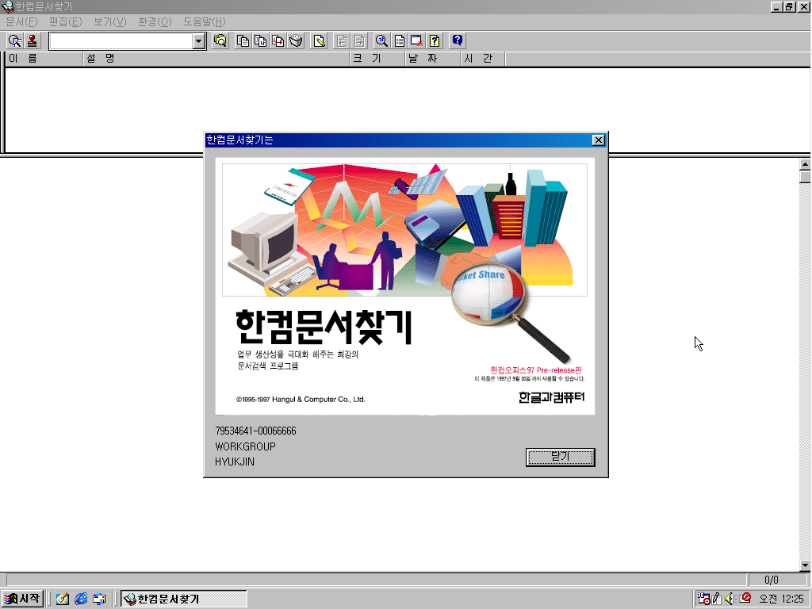This screenshot has height=609, width=812.
Task: Minimize the 한컴문서찾기 main window
Action: coord(777,6)
